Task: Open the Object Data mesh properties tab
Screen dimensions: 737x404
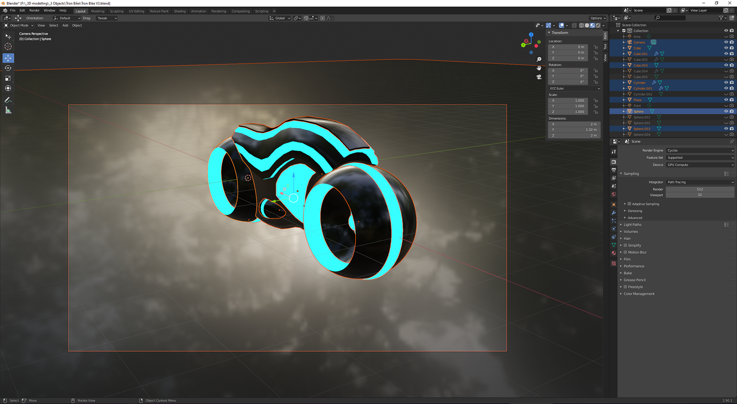Action: [614, 245]
